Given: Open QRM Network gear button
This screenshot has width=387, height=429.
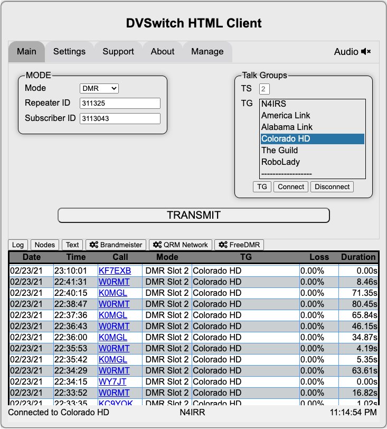Looking at the screenshot, I should coord(181,245).
